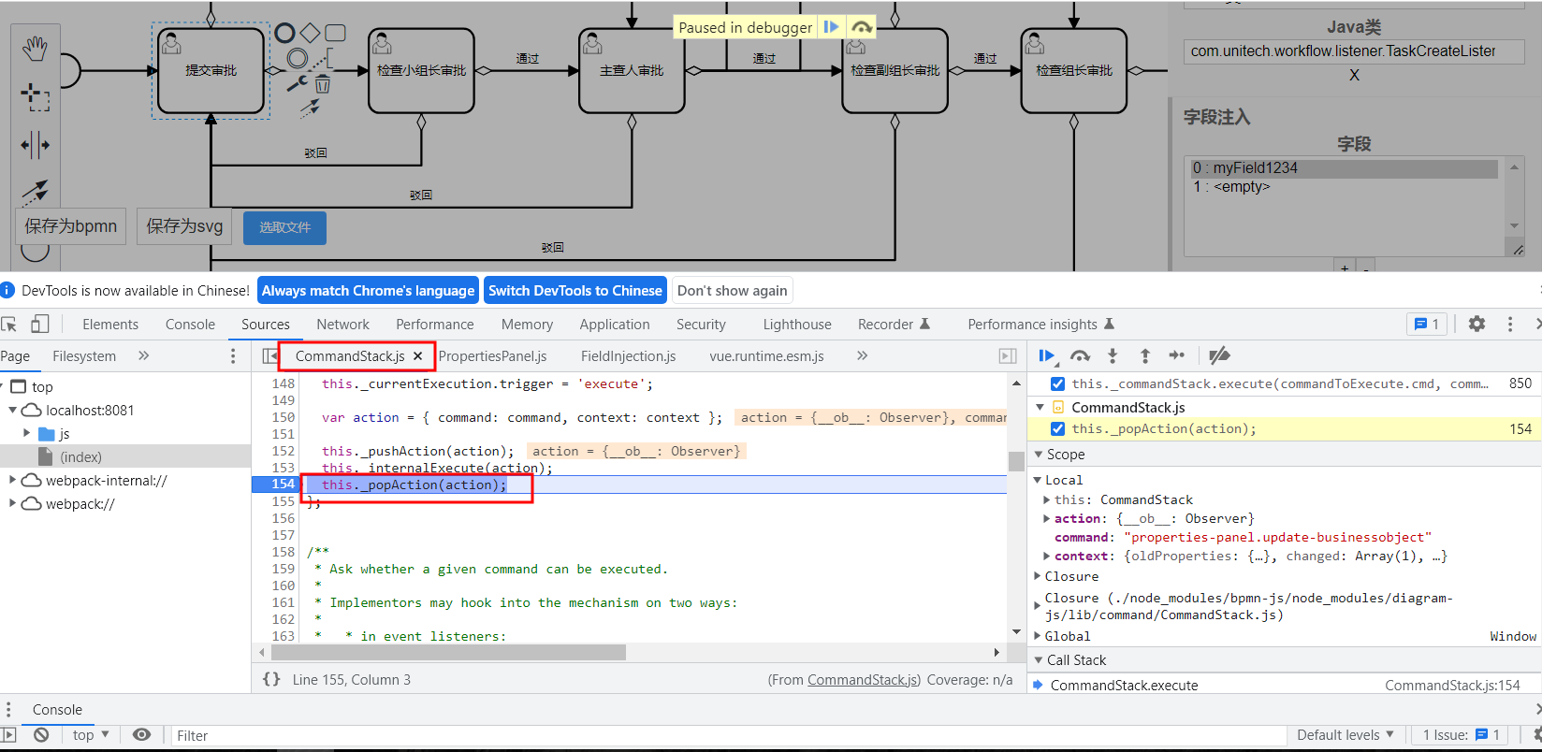1542x752 pixels.
Task: Collapse CommandStack.js breakpoint group
Action: click(1040, 407)
